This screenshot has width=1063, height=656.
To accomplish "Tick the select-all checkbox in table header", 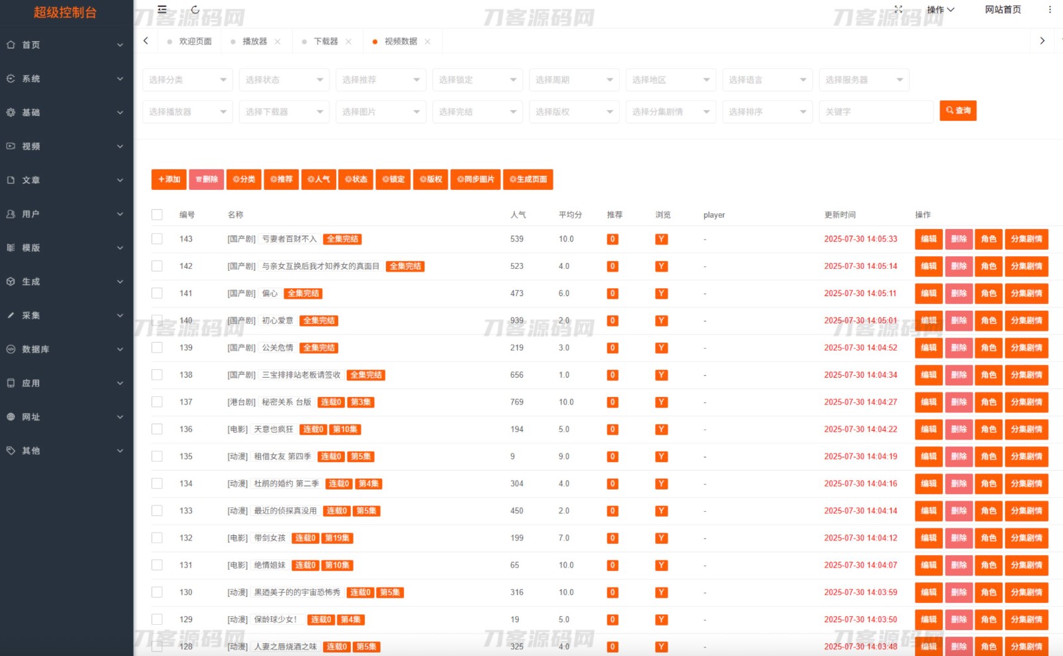I will pyautogui.click(x=157, y=214).
